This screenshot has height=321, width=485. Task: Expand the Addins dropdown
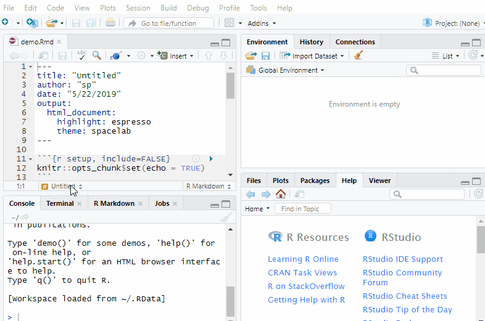coord(262,23)
